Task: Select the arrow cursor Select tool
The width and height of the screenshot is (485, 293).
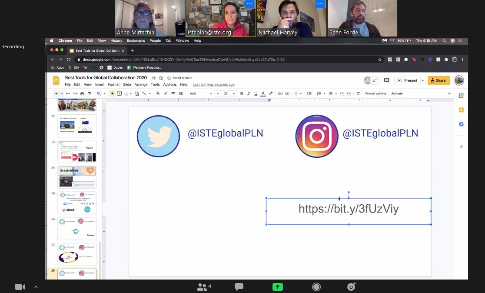Action: pos(112,93)
